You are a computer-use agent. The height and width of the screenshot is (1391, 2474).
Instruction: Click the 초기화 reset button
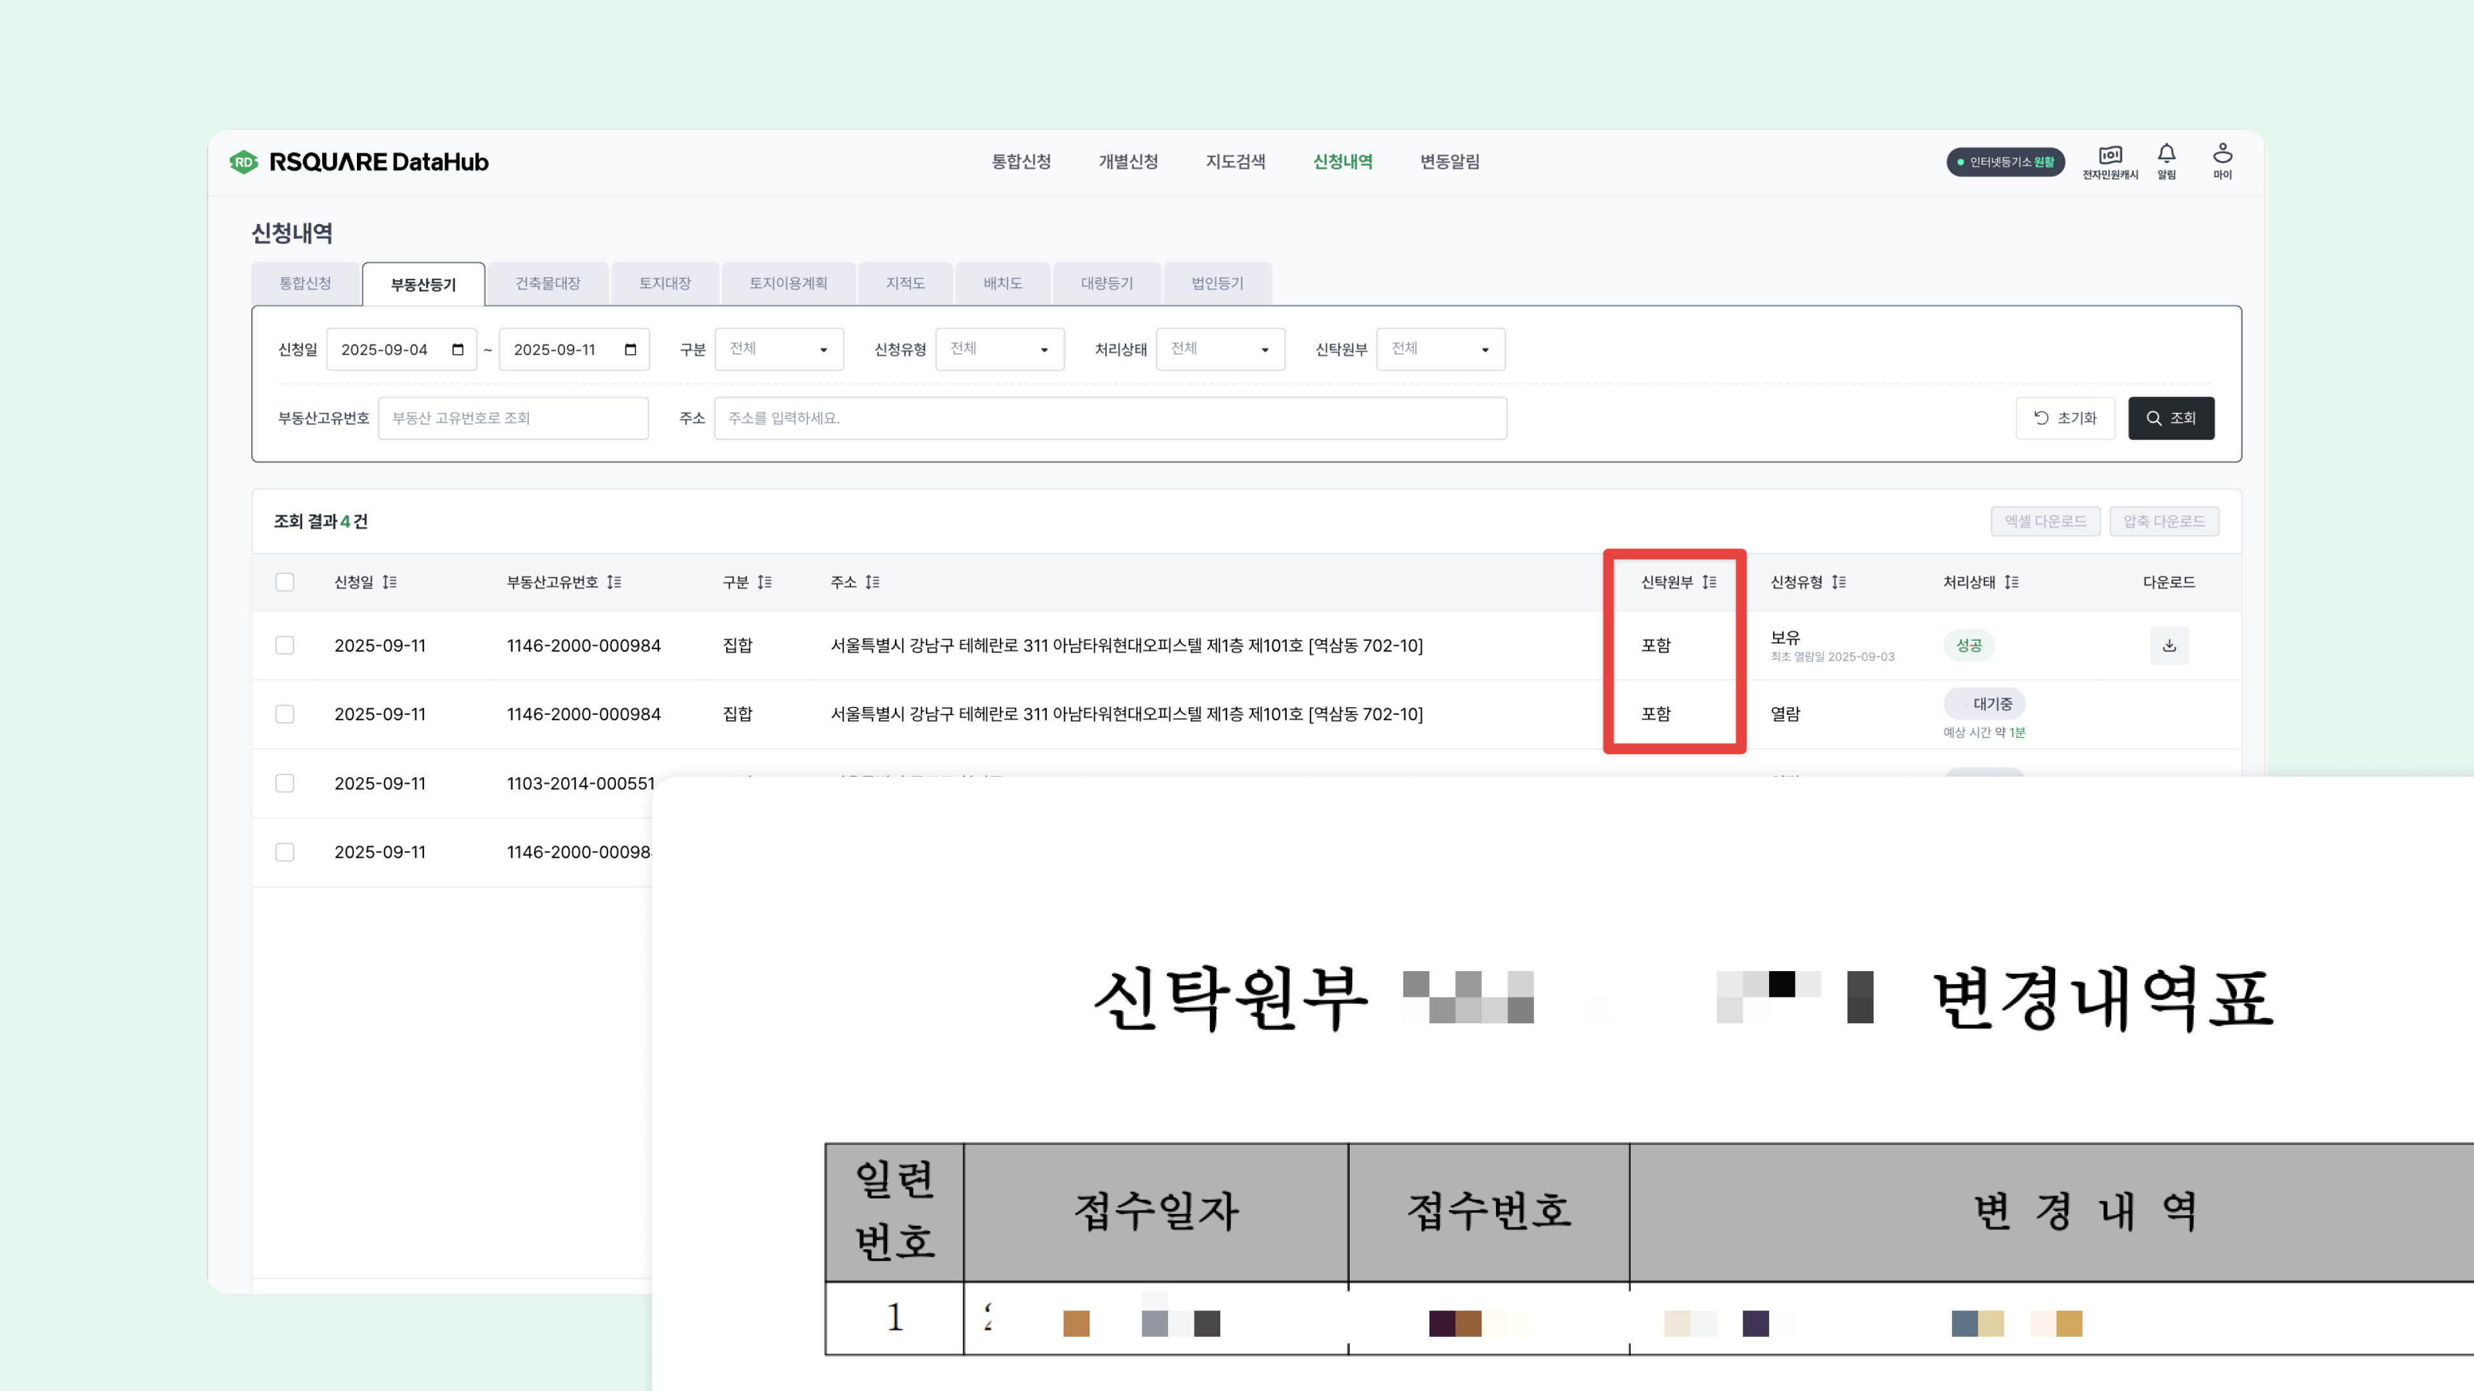click(2065, 419)
